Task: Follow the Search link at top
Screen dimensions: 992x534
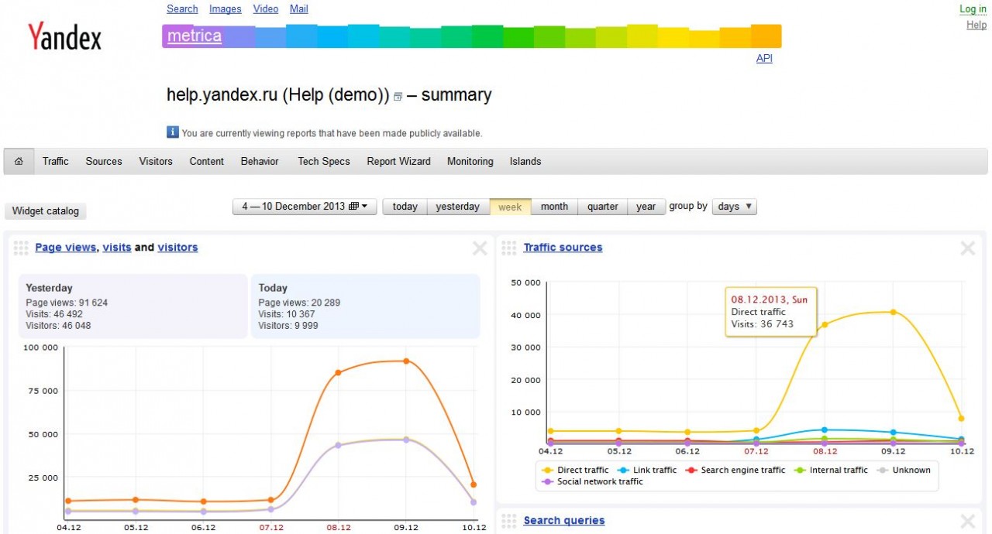Action: click(x=182, y=9)
